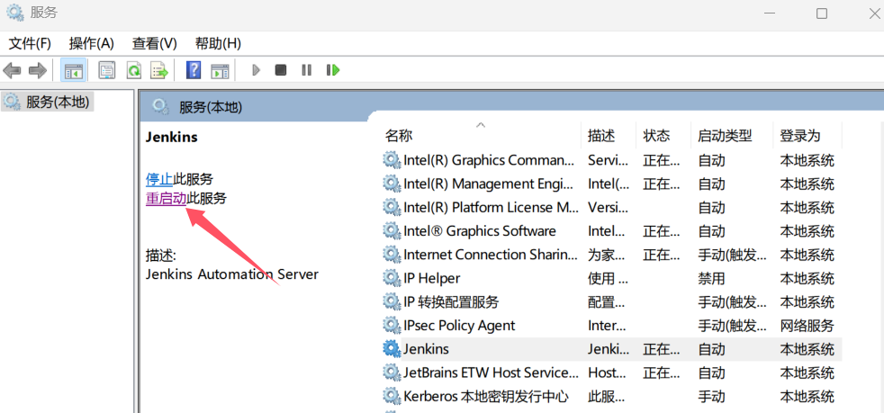This screenshot has width=884, height=413.
Task: Maximize the 服务 window
Action: pyautogui.click(x=822, y=13)
